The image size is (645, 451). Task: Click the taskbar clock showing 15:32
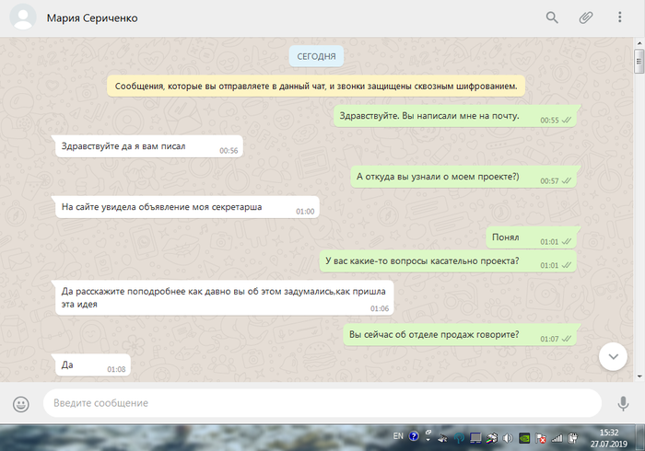(x=609, y=437)
